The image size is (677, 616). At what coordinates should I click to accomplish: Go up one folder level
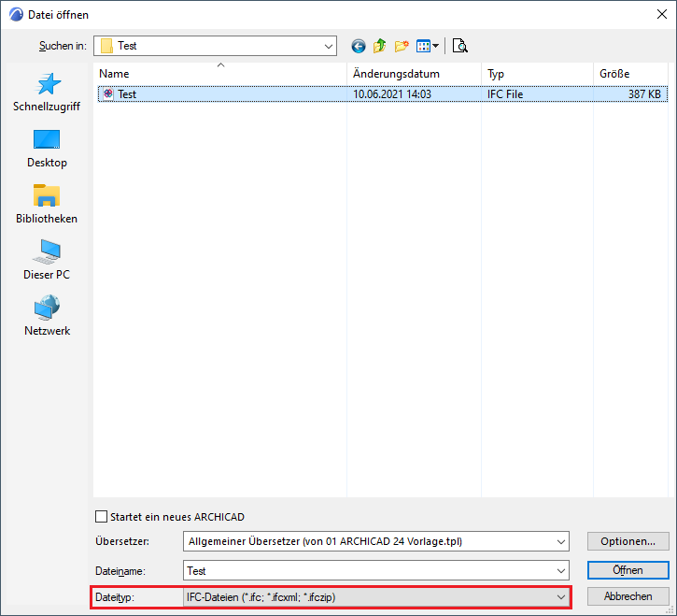[379, 46]
